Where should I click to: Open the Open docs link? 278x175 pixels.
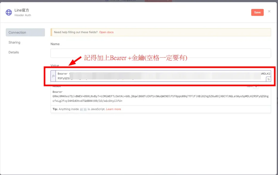106,32
